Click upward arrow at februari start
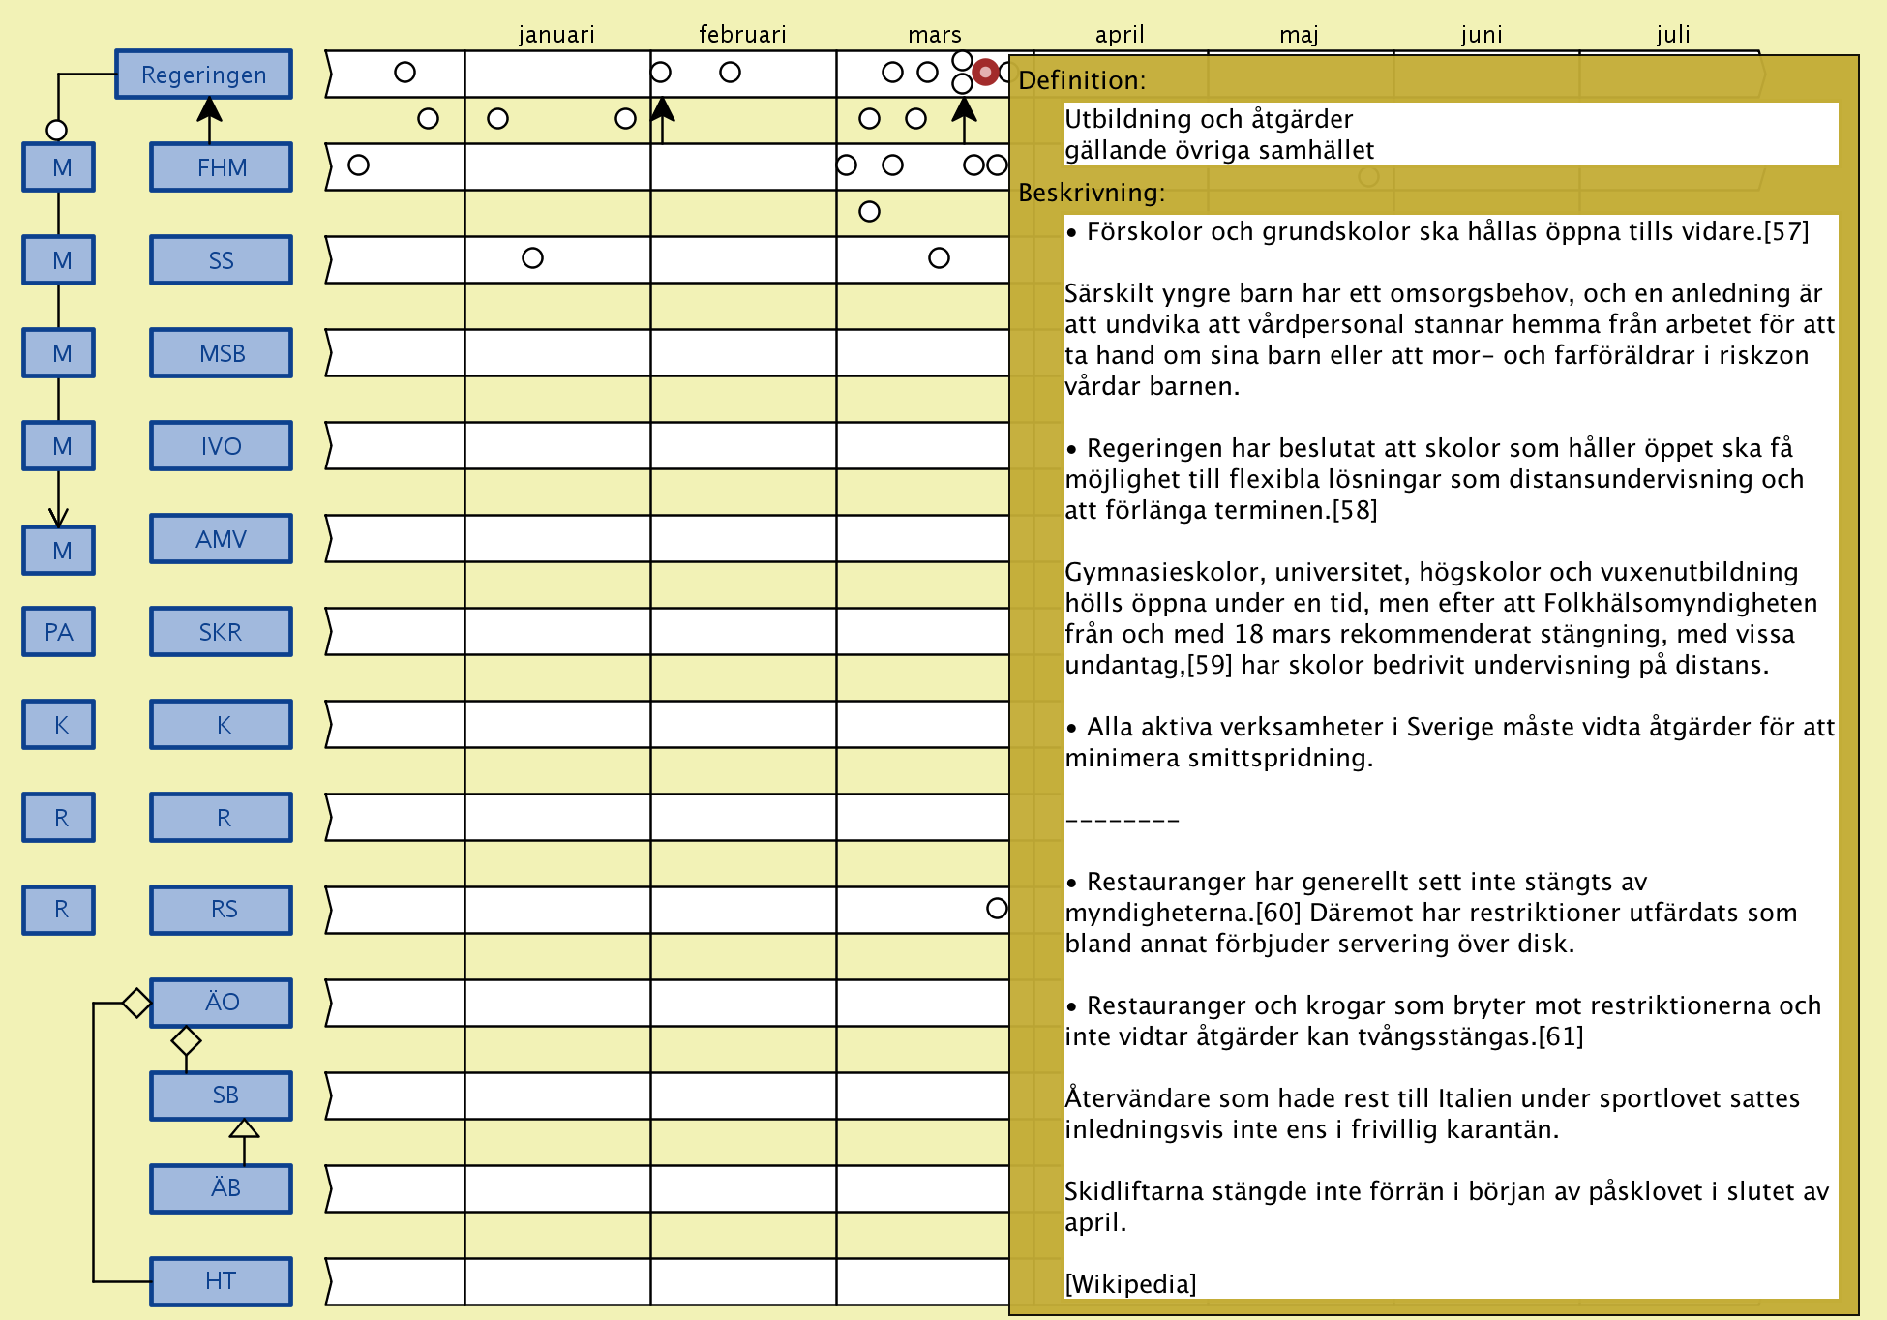This screenshot has width=1887, height=1320. [x=662, y=111]
